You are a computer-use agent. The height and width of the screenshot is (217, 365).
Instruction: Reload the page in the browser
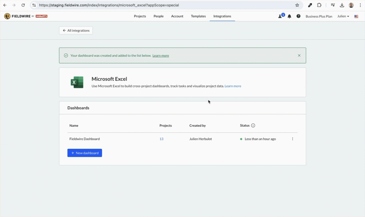point(23,5)
